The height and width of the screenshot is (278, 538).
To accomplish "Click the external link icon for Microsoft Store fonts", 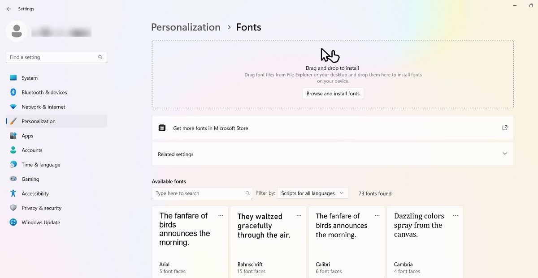I will point(505,128).
